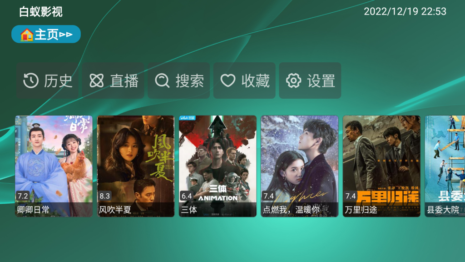Open the partially visible 县委大院 poster
The width and height of the screenshot is (465, 262).
coord(445,166)
